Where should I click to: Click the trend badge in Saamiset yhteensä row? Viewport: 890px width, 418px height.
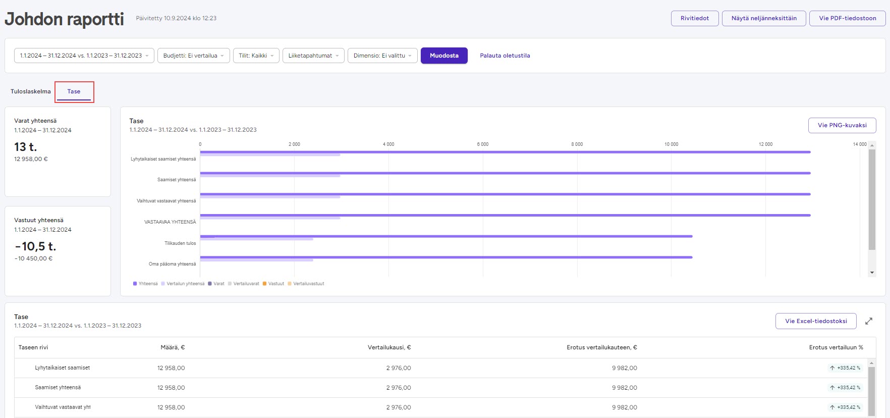coord(845,388)
